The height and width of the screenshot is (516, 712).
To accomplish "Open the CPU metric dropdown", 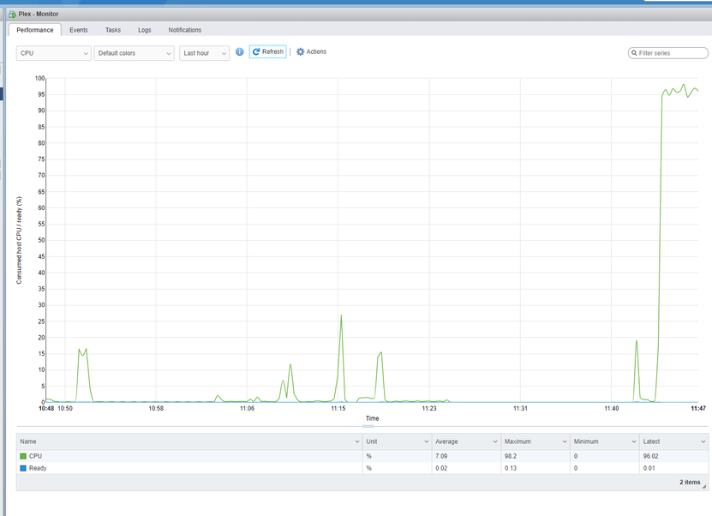I will 54,53.
